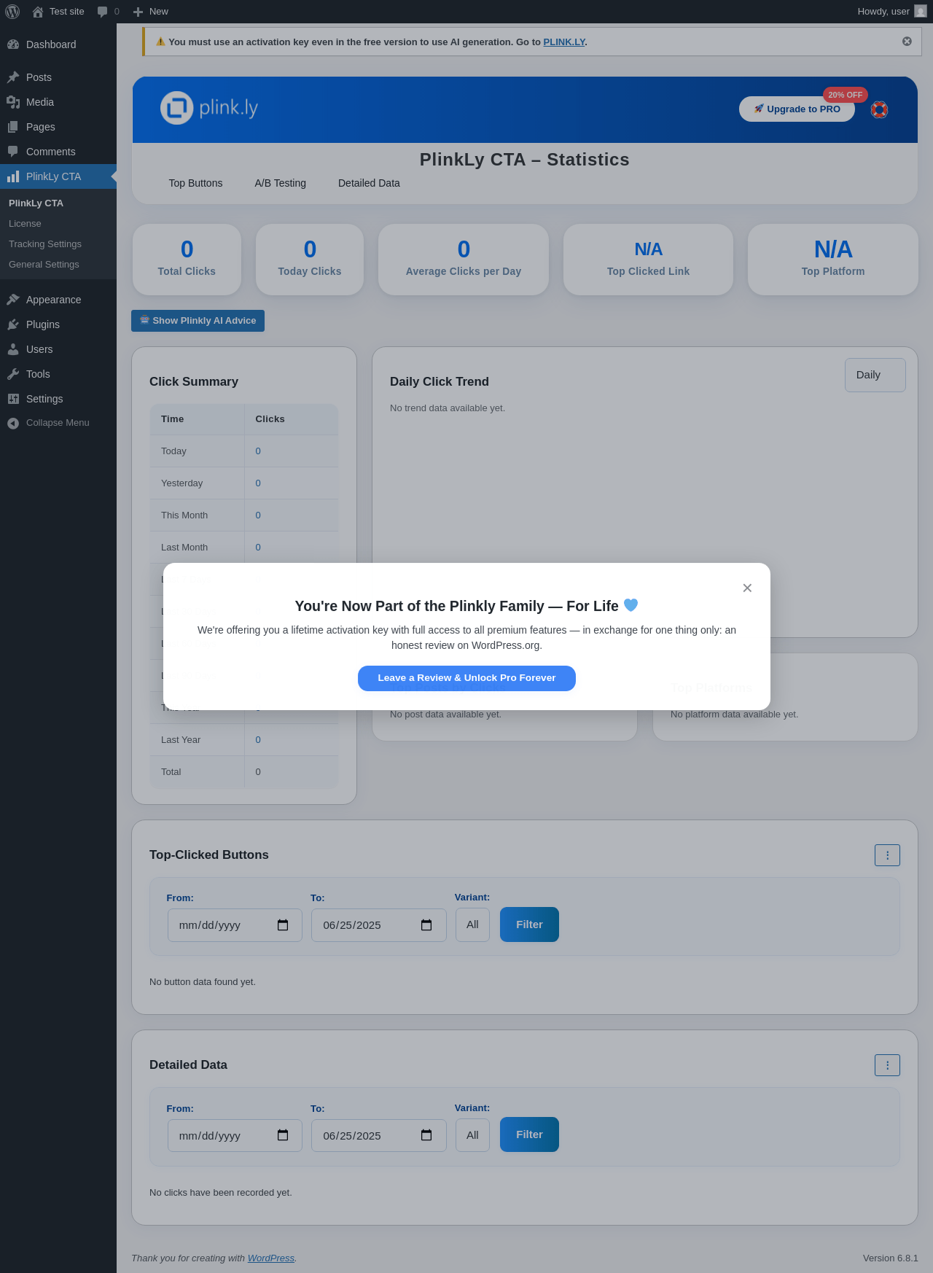Click the Plugins plug icon
The width and height of the screenshot is (933, 1273).
point(13,324)
